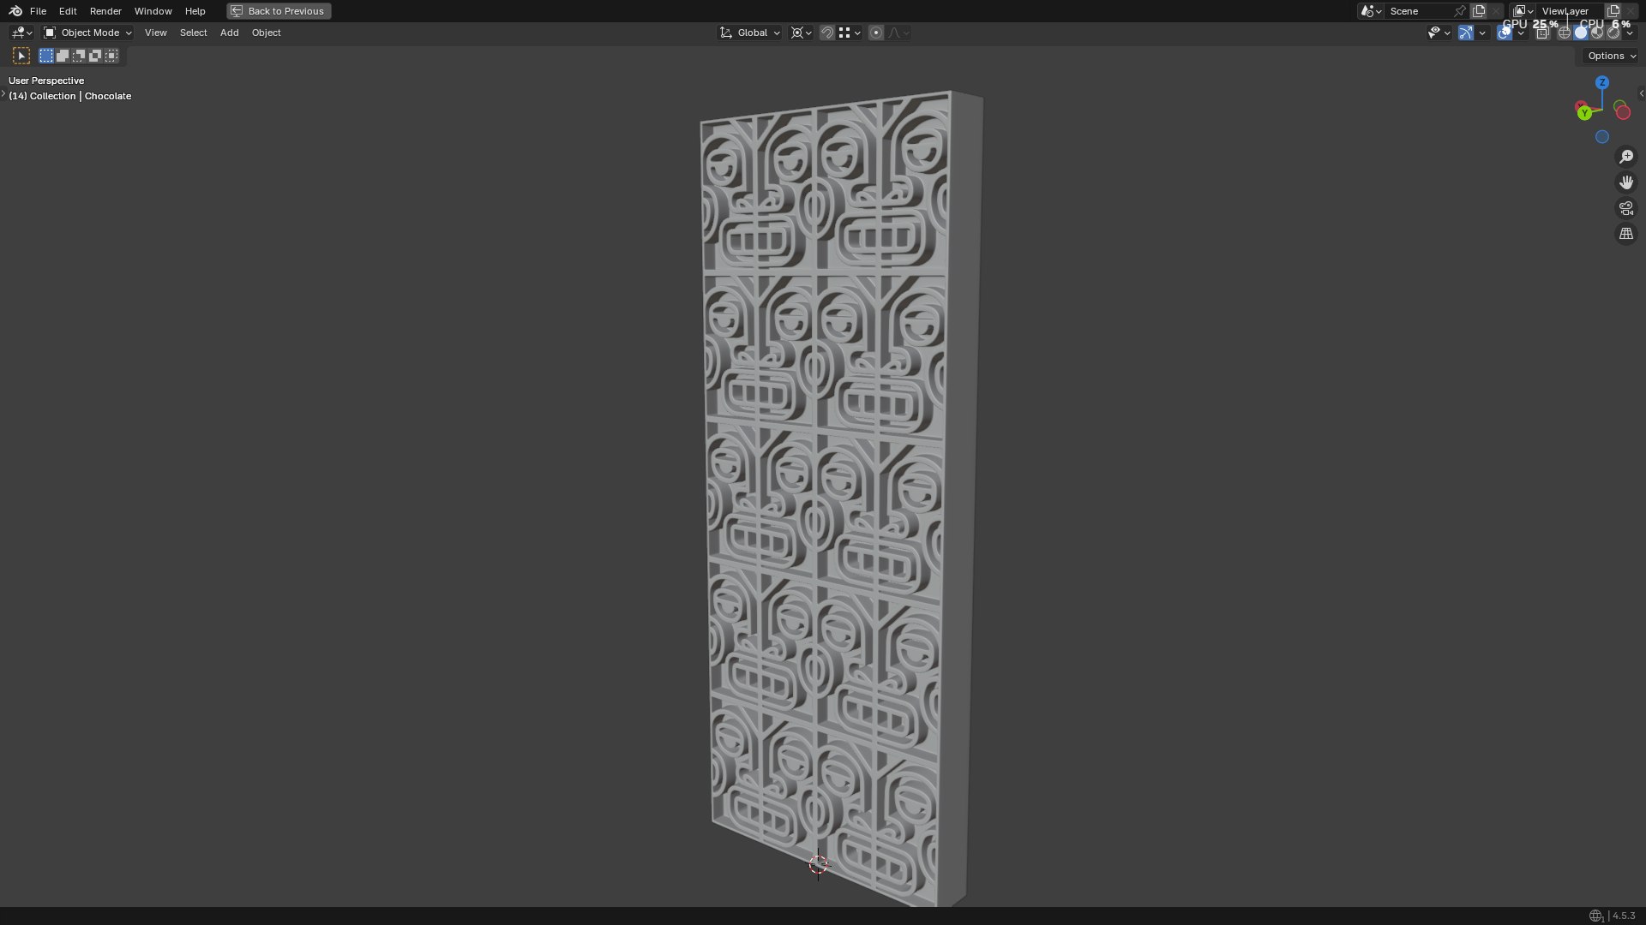Open the viewport Add menu

(229, 33)
